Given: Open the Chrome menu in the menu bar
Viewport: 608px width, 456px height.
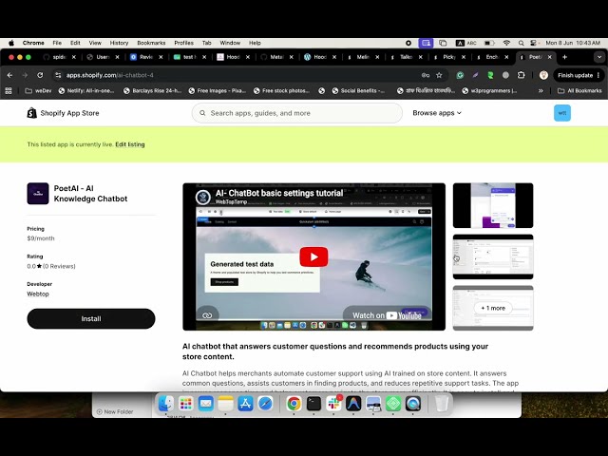Looking at the screenshot, I should 33,43.
